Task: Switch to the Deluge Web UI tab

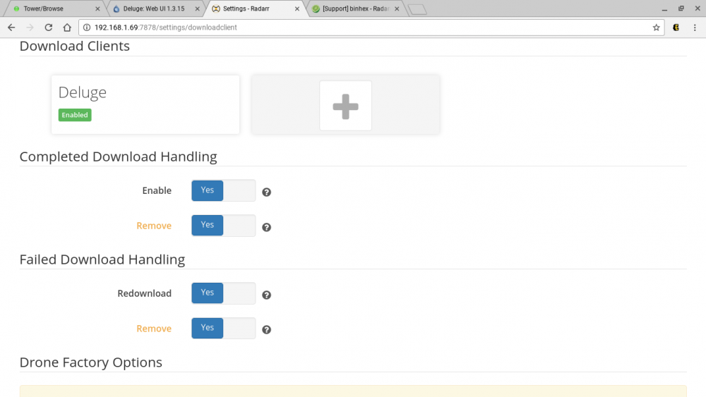Action: pos(154,8)
